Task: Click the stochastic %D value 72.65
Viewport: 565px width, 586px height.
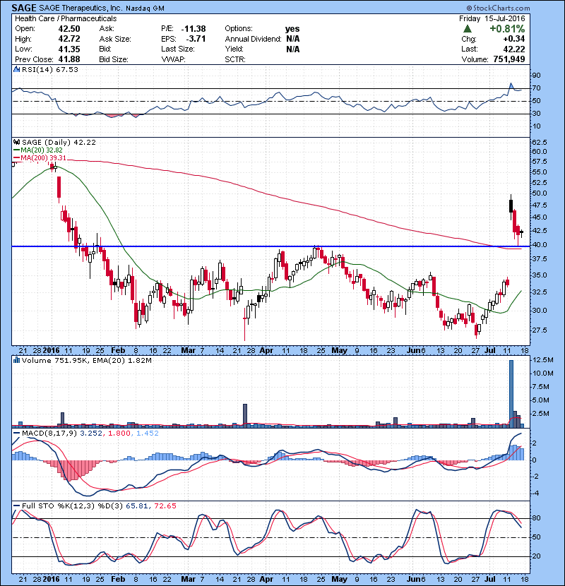Action: (x=165, y=506)
